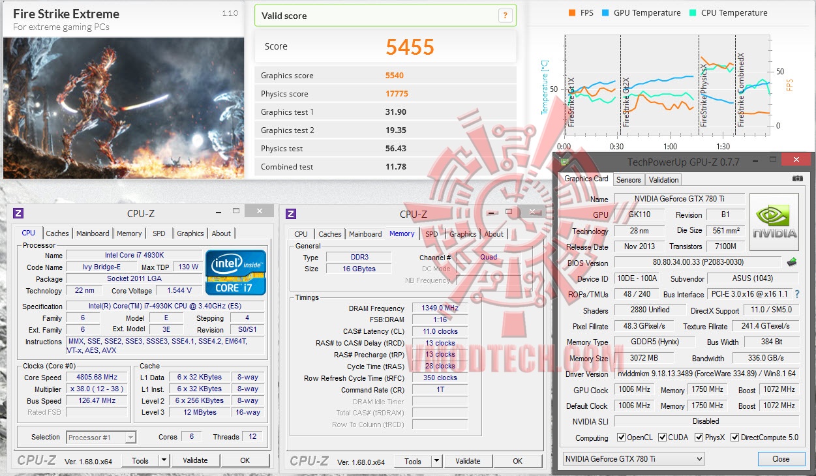Switch to Caches tab in left CPU-Z
The image size is (816, 476).
(57, 233)
